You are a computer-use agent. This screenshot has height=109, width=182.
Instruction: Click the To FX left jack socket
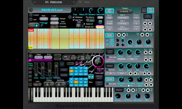tap(145, 24)
